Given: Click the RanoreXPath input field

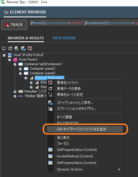Looking at the screenshot, I should coord(84,23).
